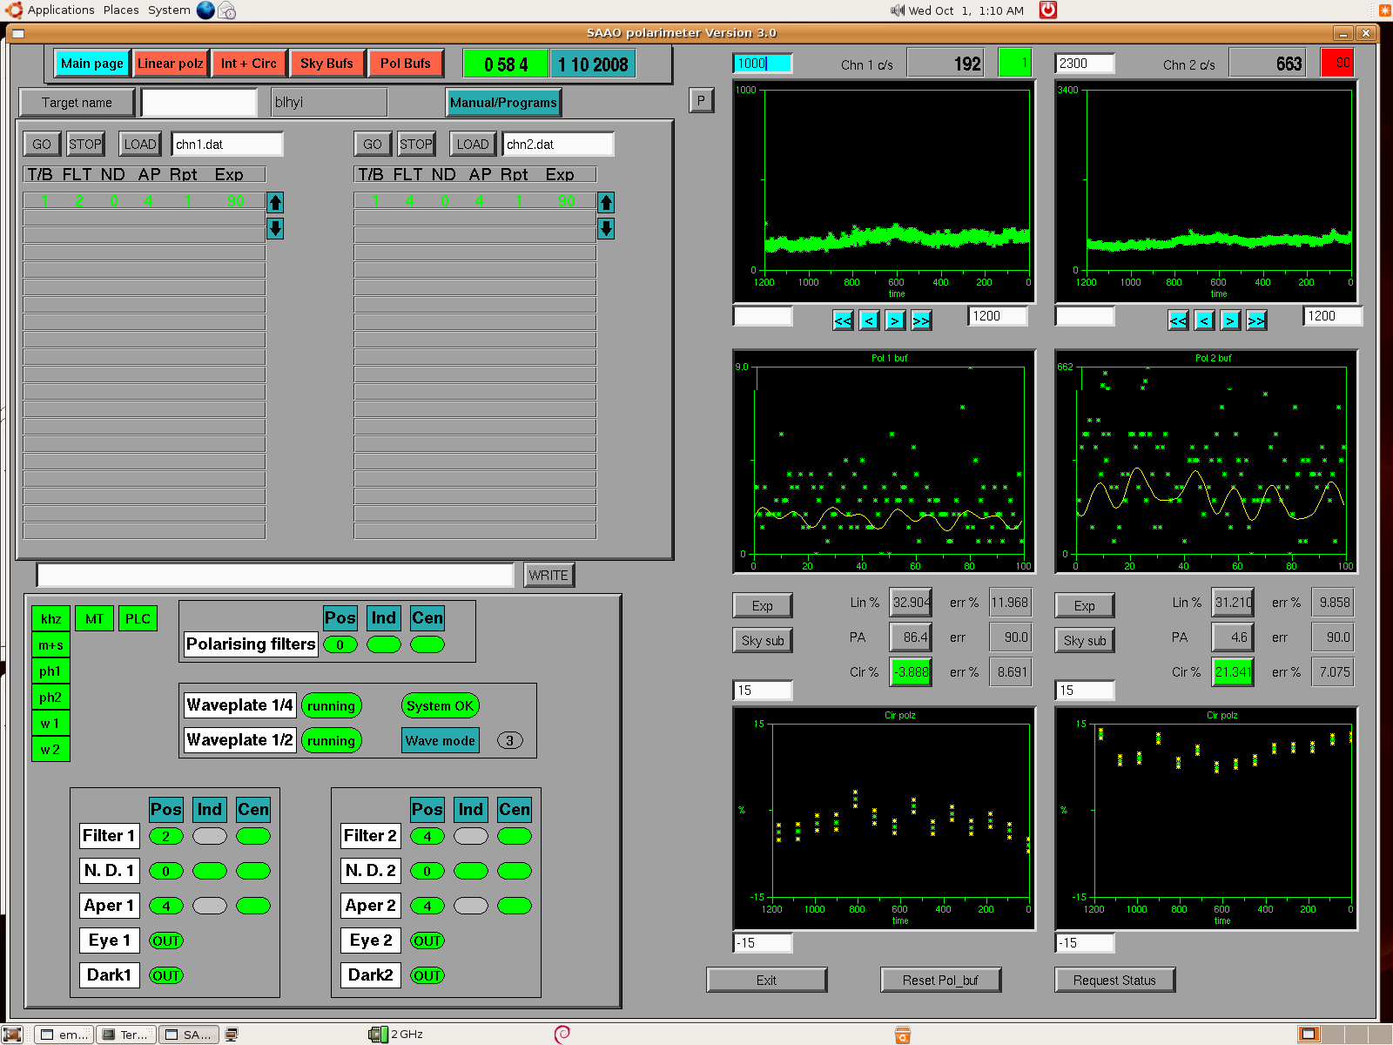Open the Int + Circ tab
1393x1045 pixels.
click(x=248, y=64)
